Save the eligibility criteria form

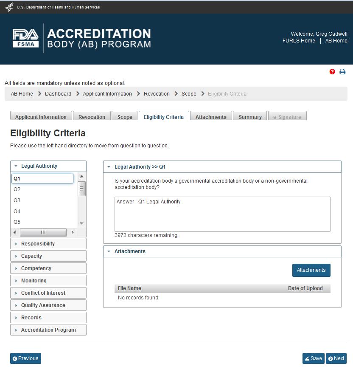pyautogui.click(x=313, y=358)
